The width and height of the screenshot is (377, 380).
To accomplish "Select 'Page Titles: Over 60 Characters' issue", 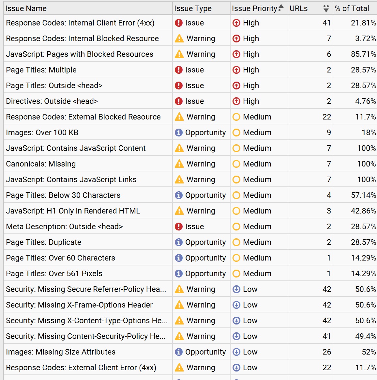I will [x=61, y=258].
